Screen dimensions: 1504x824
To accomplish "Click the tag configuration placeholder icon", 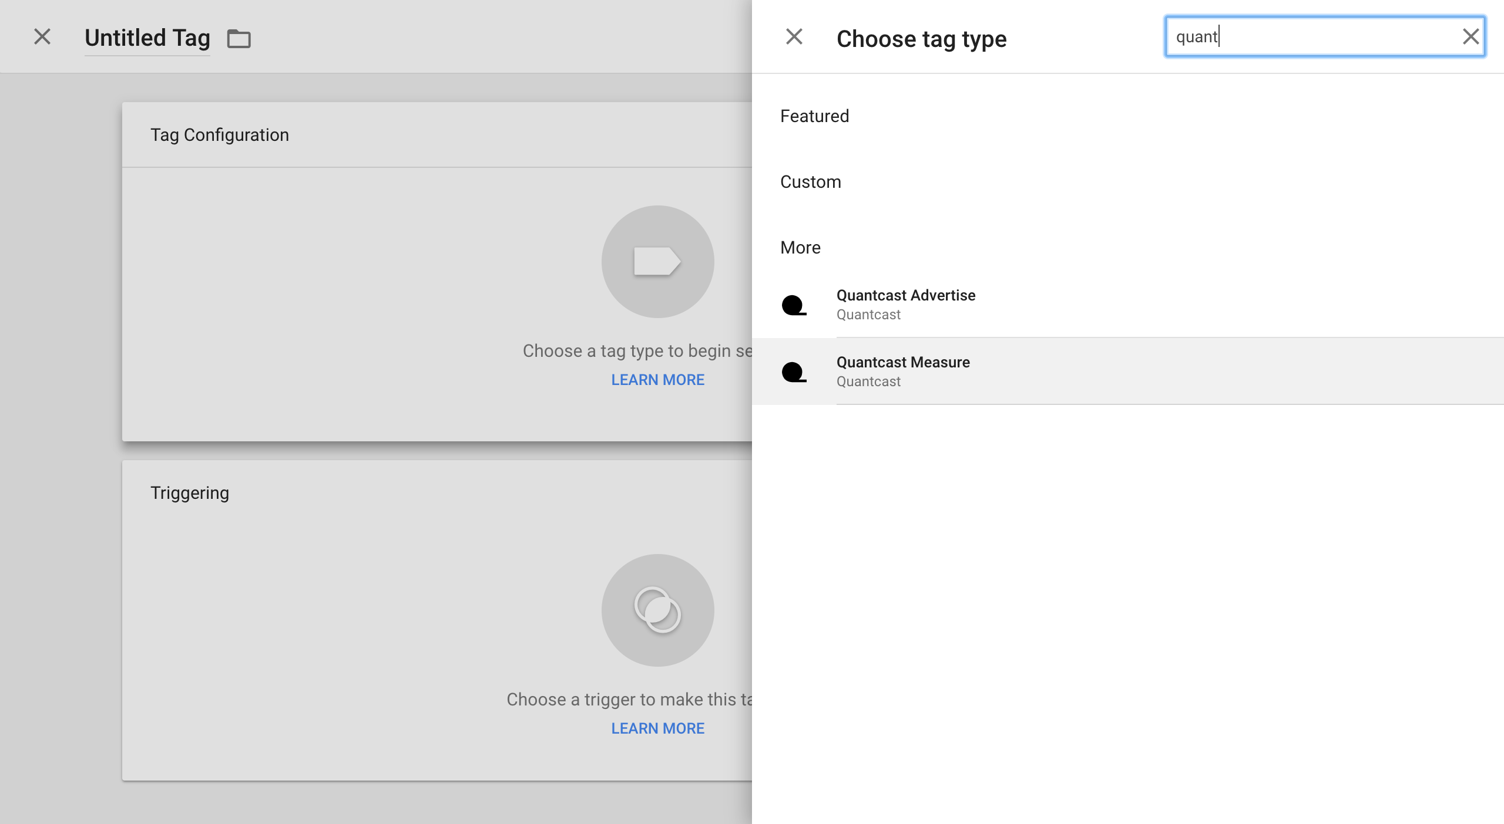I will tap(657, 262).
